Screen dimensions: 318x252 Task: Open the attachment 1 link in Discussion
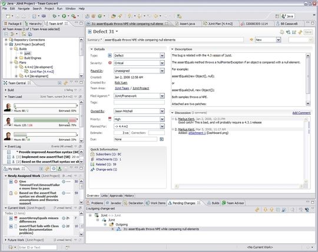pos(197,133)
